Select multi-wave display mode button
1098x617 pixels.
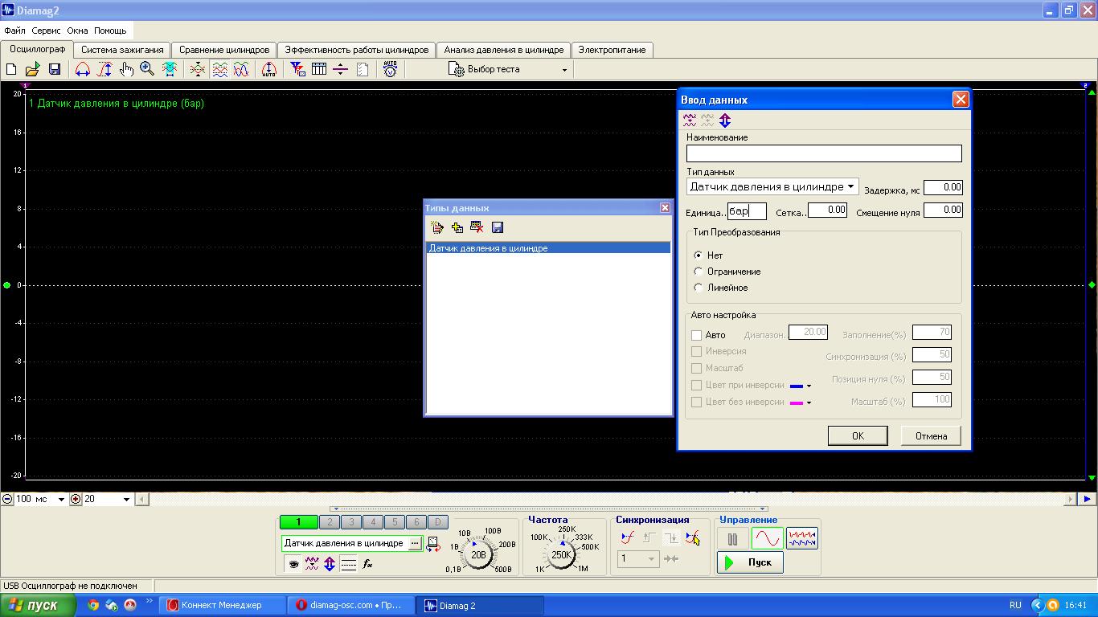pyautogui.click(x=802, y=538)
